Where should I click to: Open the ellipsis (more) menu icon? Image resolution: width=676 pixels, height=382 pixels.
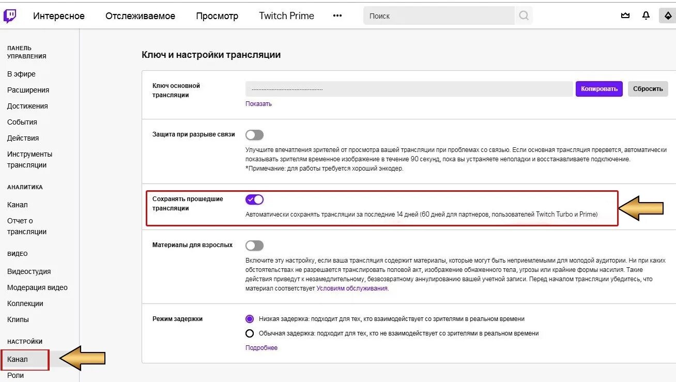click(337, 16)
